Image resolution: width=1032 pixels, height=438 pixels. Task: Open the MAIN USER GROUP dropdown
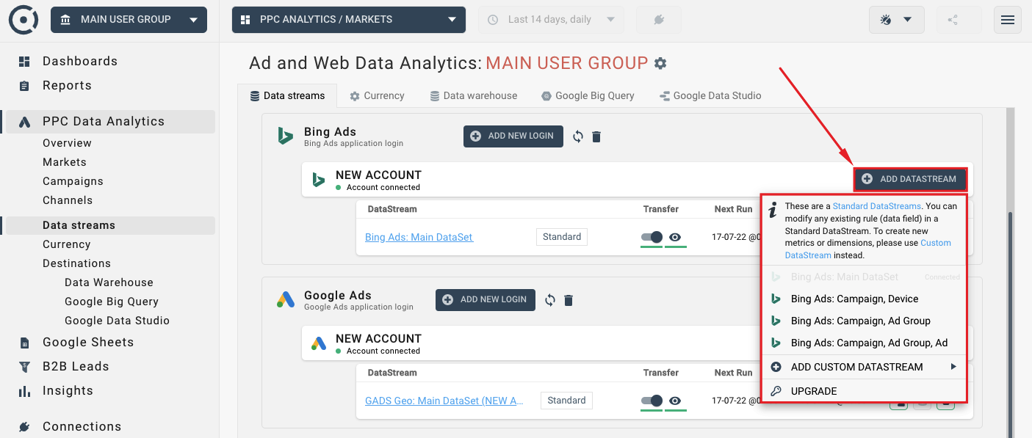[129, 20]
